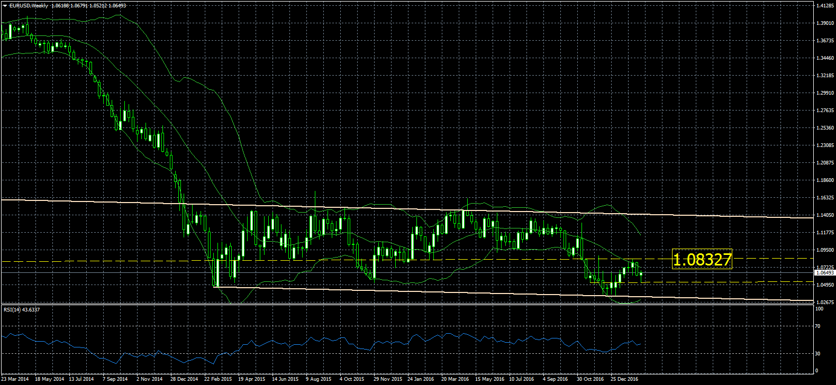
Task: Click the end of the blue RSI line
Action: click(641, 344)
